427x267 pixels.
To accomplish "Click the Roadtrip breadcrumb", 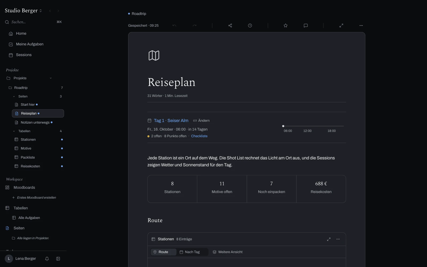I will point(139,14).
